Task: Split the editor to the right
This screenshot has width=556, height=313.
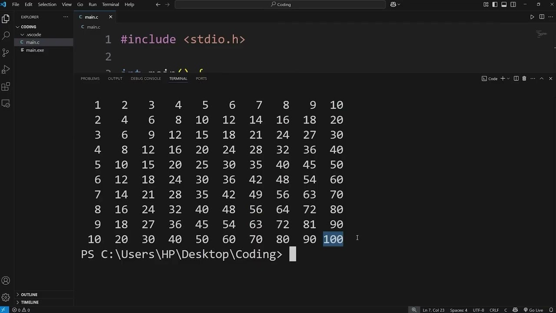Action: (542, 17)
